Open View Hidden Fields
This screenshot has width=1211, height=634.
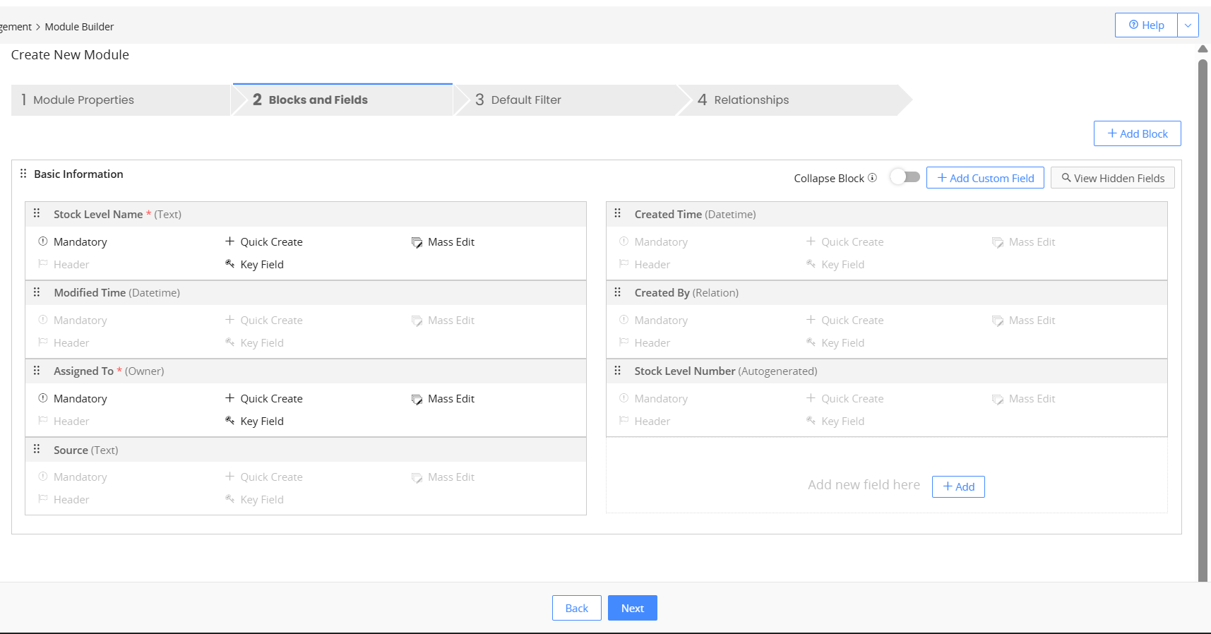click(1112, 178)
